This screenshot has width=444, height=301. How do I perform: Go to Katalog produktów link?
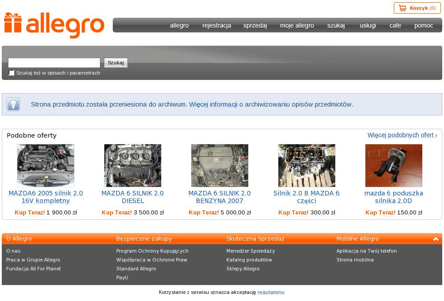point(249,260)
